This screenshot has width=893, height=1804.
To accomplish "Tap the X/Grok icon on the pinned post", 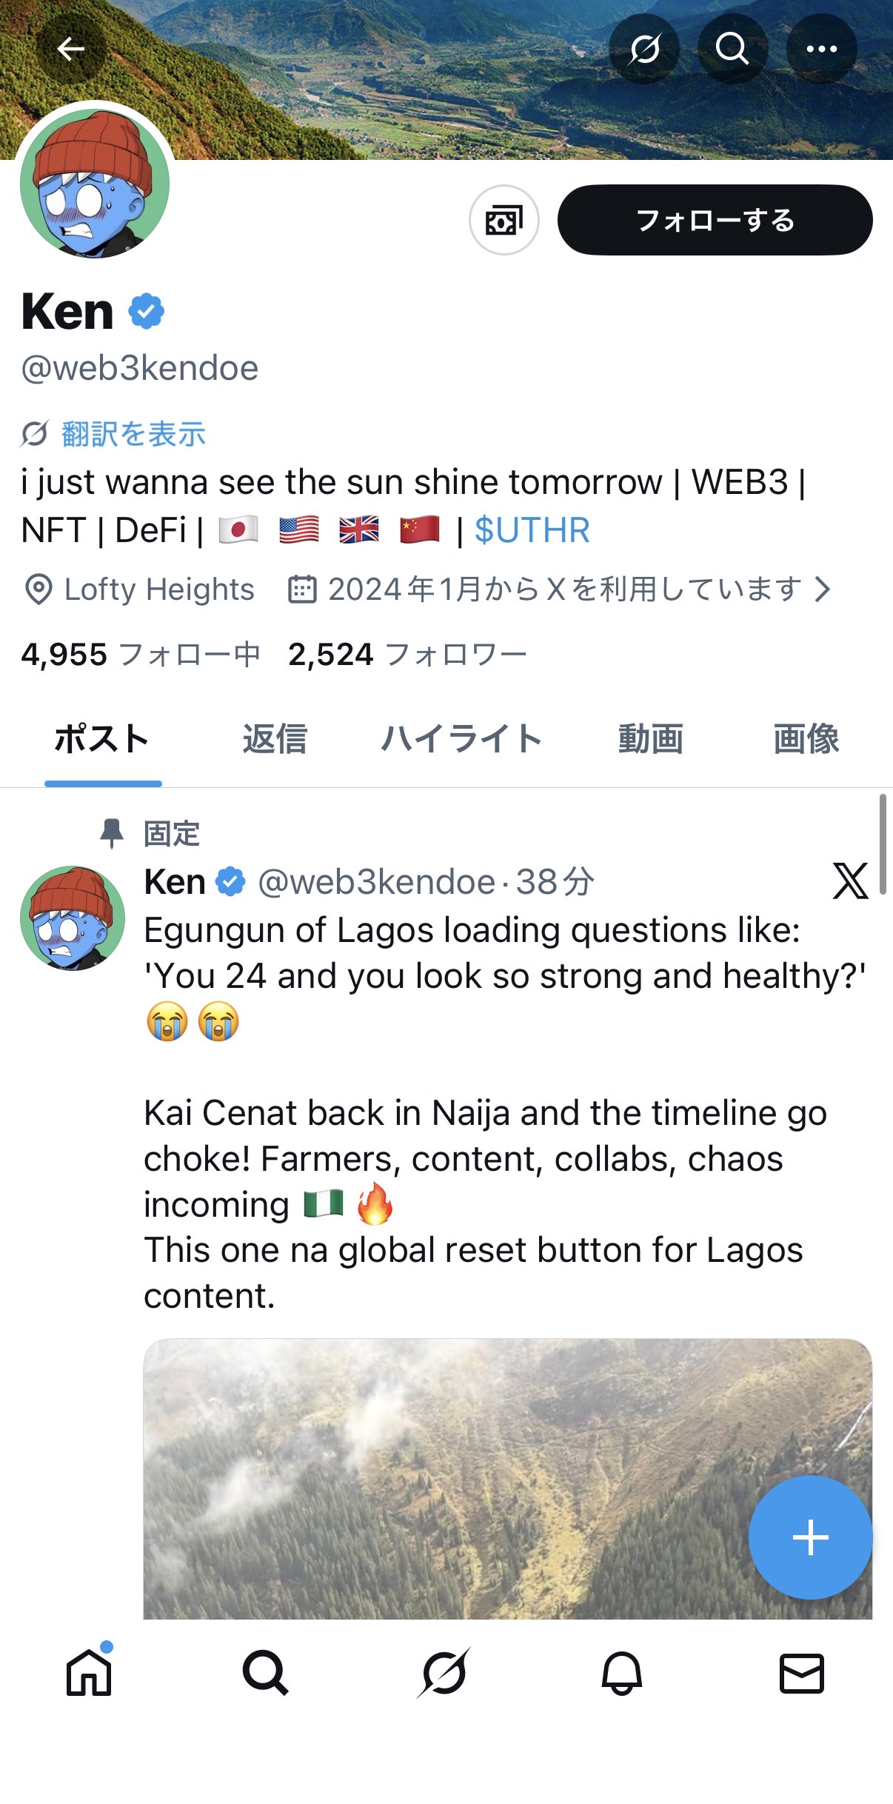I will point(850,881).
